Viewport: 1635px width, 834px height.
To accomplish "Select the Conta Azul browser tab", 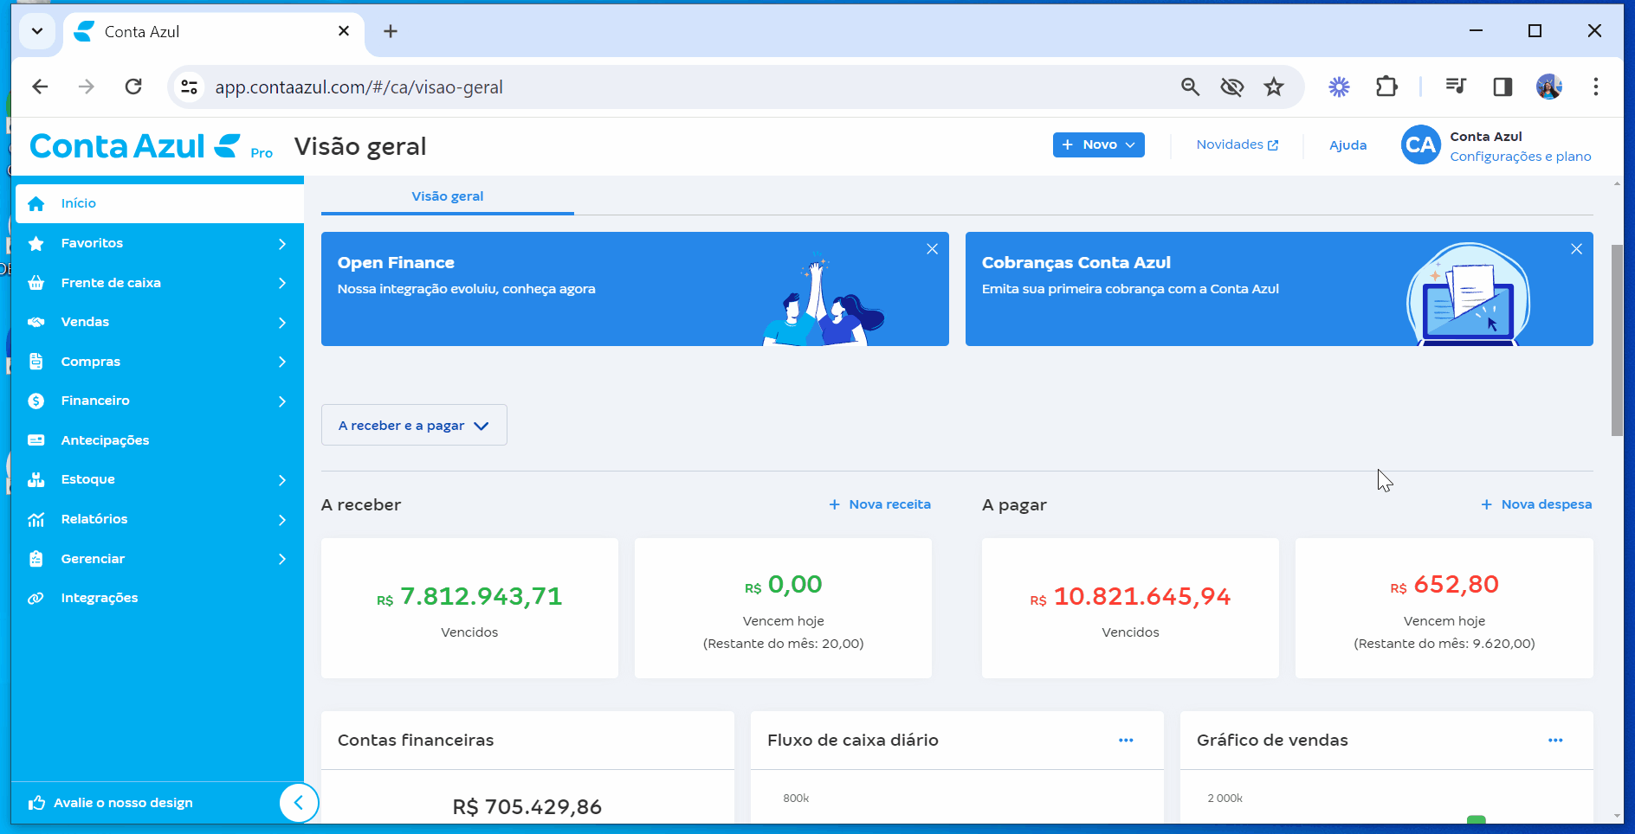I will (x=212, y=32).
